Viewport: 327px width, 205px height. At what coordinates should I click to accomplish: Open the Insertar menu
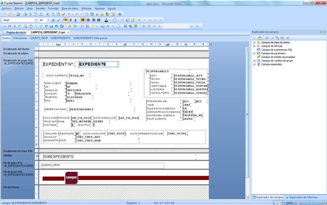[40, 9]
